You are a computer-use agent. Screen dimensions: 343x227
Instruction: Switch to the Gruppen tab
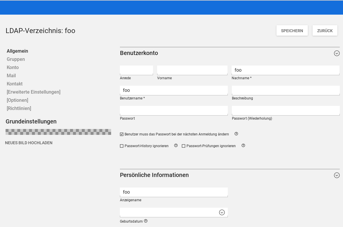point(16,59)
